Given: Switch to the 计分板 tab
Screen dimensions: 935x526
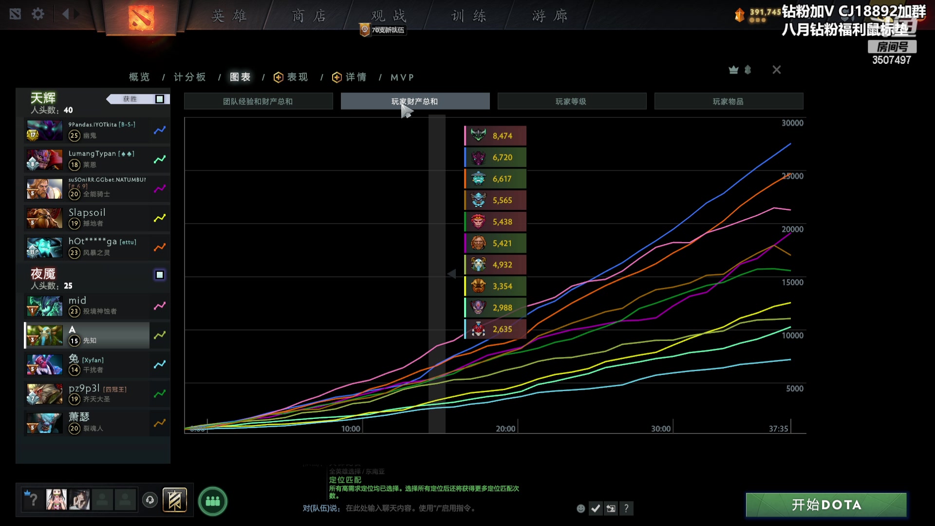Looking at the screenshot, I should tap(190, 77).
